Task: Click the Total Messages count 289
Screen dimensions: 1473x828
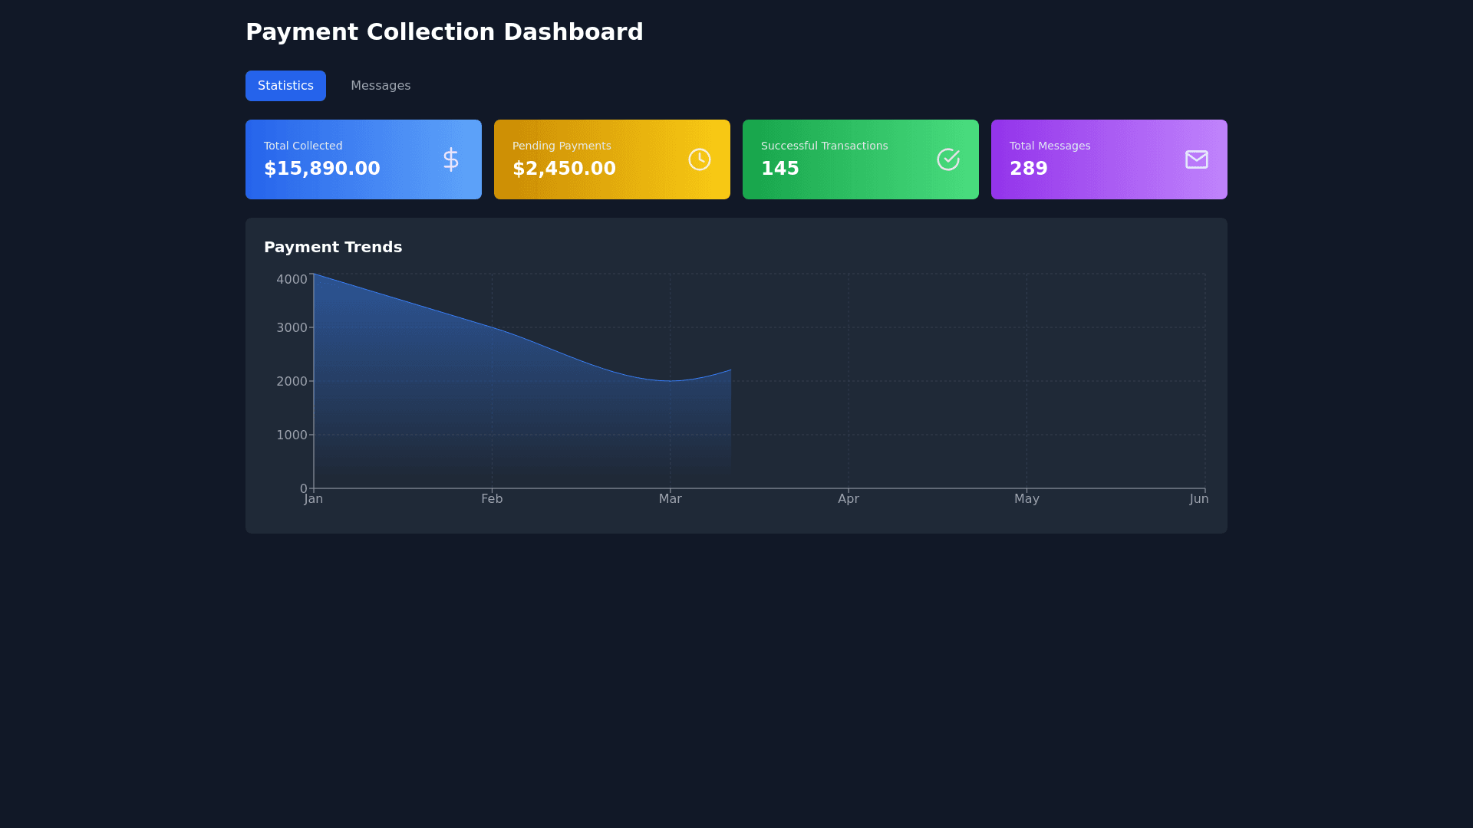Action: tap(1028, 169)
